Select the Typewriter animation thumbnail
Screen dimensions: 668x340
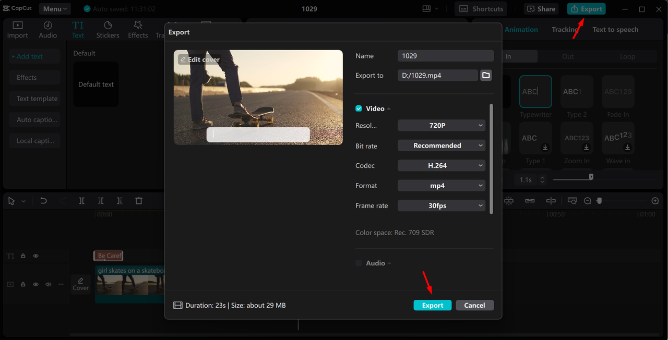click(535, 92)
